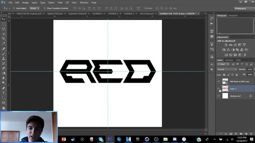Select the Rectangular Marquee tool

[x=4, y=24]
